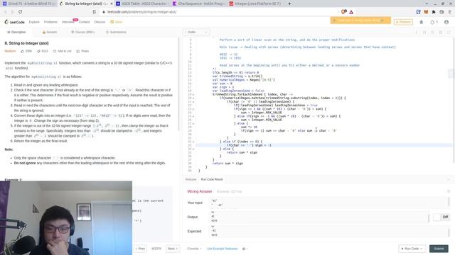This screenshot has height=255, width=455.
Task: Switch to the Testcase tab
Action: click(x=191, y=179)
